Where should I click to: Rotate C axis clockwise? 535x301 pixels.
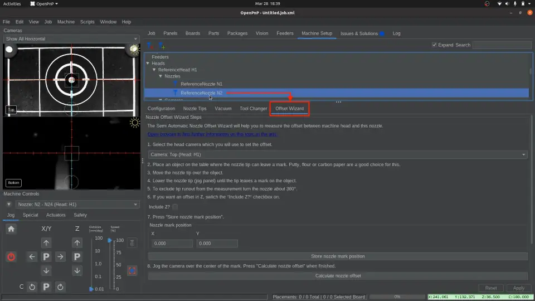(60, 287)
